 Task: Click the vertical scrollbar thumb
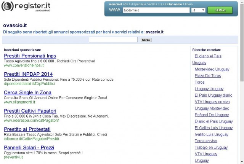242,42
